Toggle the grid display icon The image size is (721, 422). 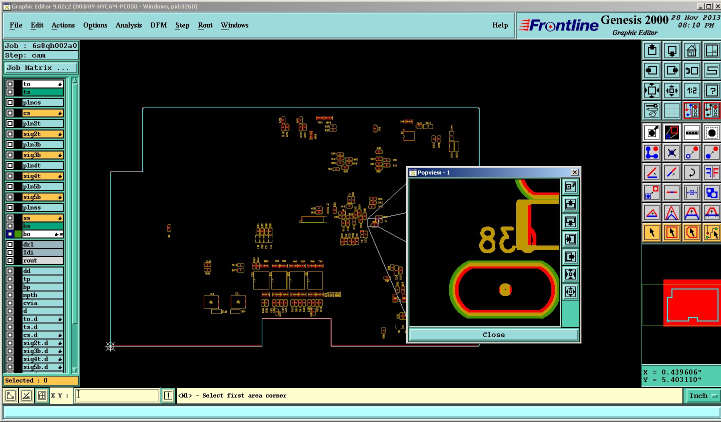coord(672,110)
